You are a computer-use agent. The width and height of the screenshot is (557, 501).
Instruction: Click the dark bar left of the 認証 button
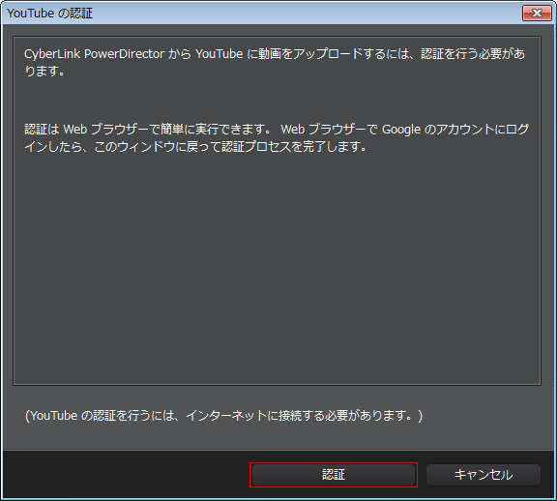coord(126,475)
